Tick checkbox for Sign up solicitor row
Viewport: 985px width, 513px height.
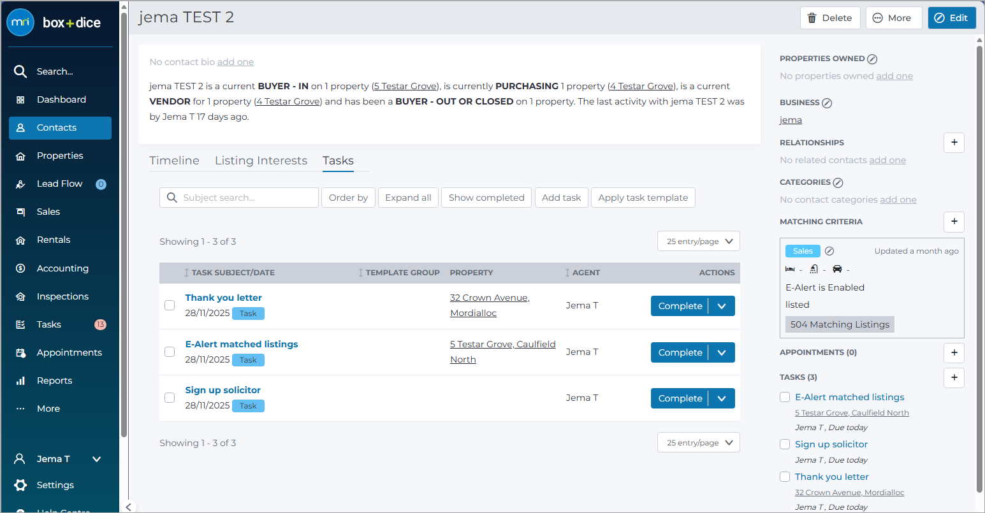click(x=170, y=398)
